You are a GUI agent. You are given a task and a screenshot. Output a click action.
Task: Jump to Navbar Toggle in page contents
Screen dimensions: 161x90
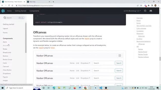pyautogui.click(x=143, y=54)
